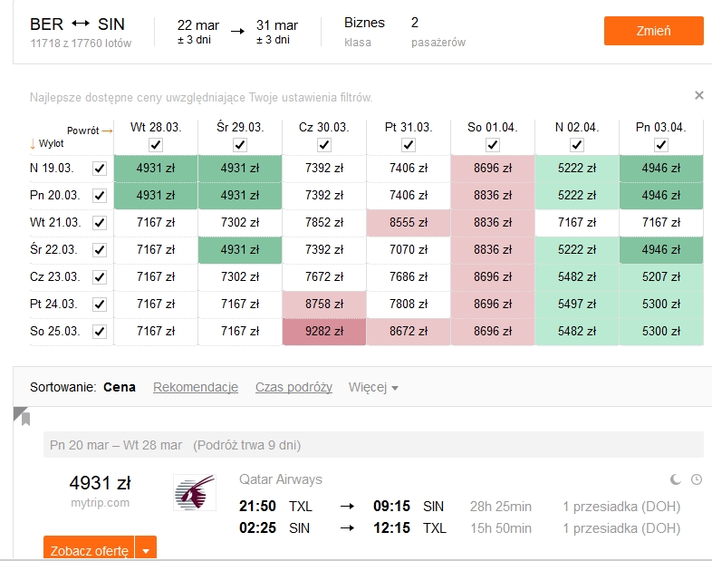Click the BER to SIN bidirectional arrow icon

81,24
